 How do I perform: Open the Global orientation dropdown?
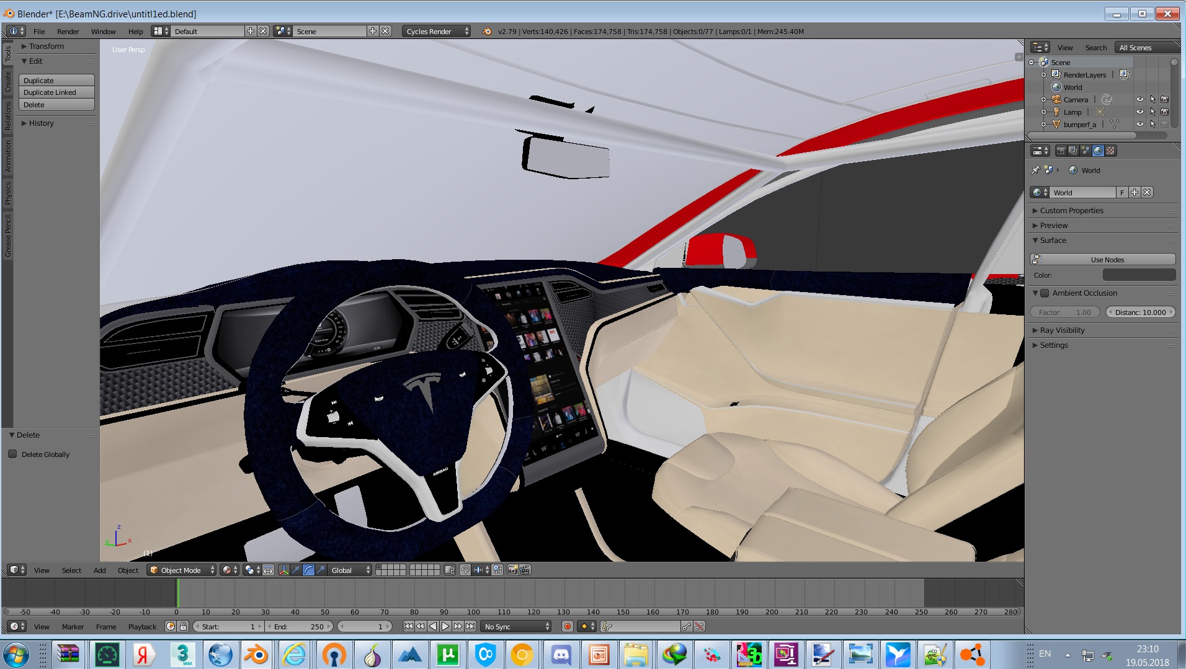pos(350,570)
